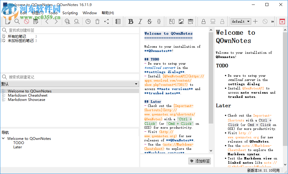This screenshot has width=288, height=174.
Task: Apply italic formatting from toolbar
Action: (x=140, y=21)
